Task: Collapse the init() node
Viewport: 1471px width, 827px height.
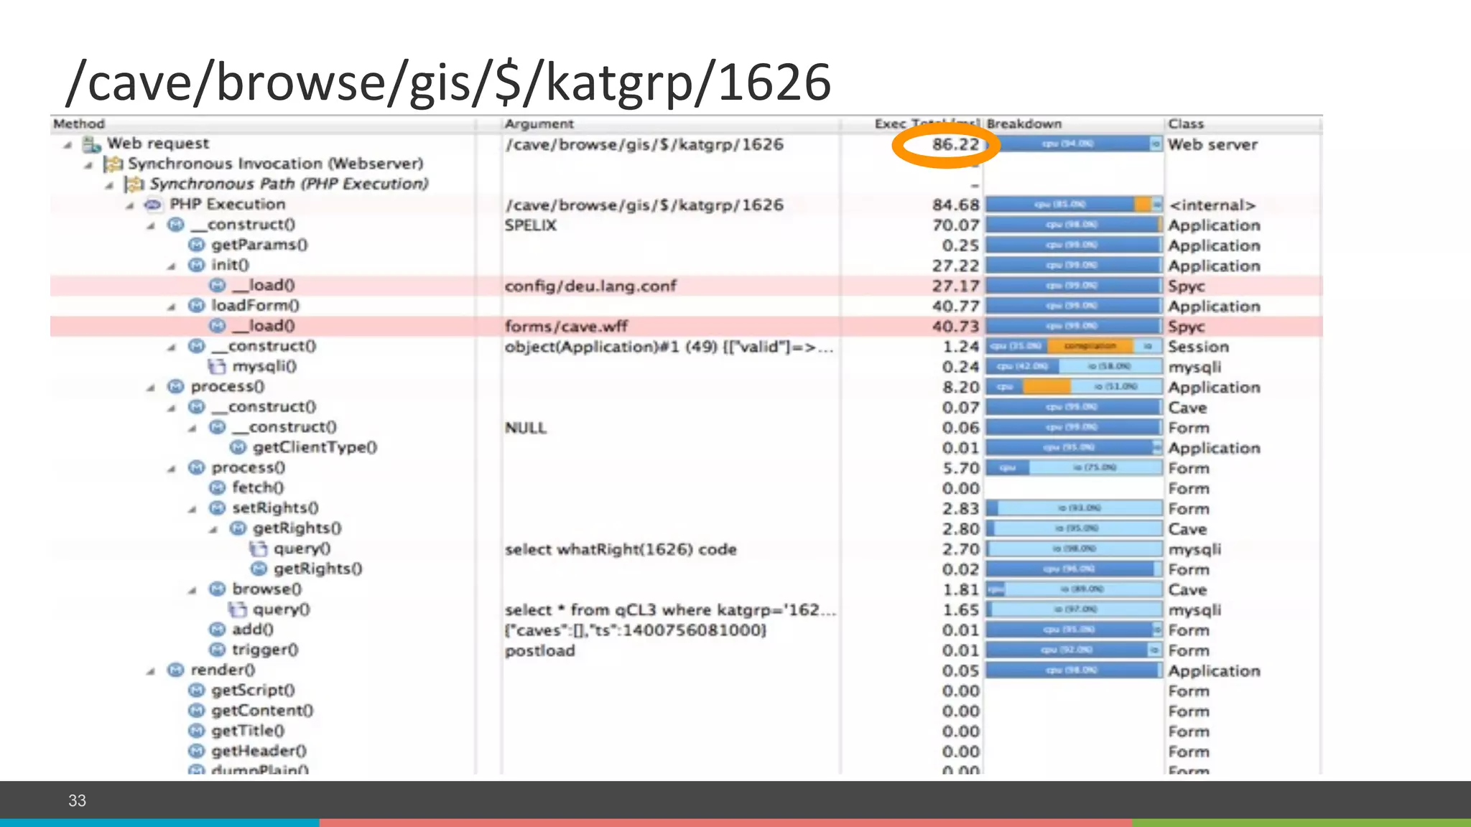Action: coord(172,266)
